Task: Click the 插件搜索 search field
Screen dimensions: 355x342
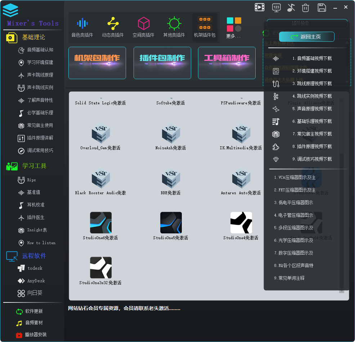Action: tap(307, 23)
